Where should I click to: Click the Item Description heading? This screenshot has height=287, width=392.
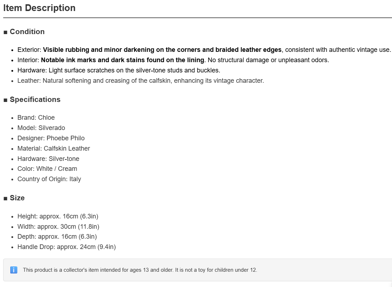tap(39, 8)
